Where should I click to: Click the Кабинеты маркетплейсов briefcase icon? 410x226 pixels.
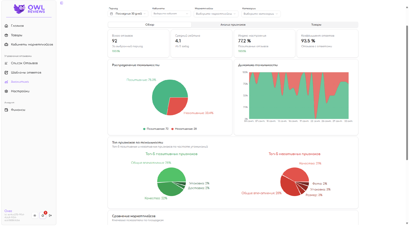[6, 45]
